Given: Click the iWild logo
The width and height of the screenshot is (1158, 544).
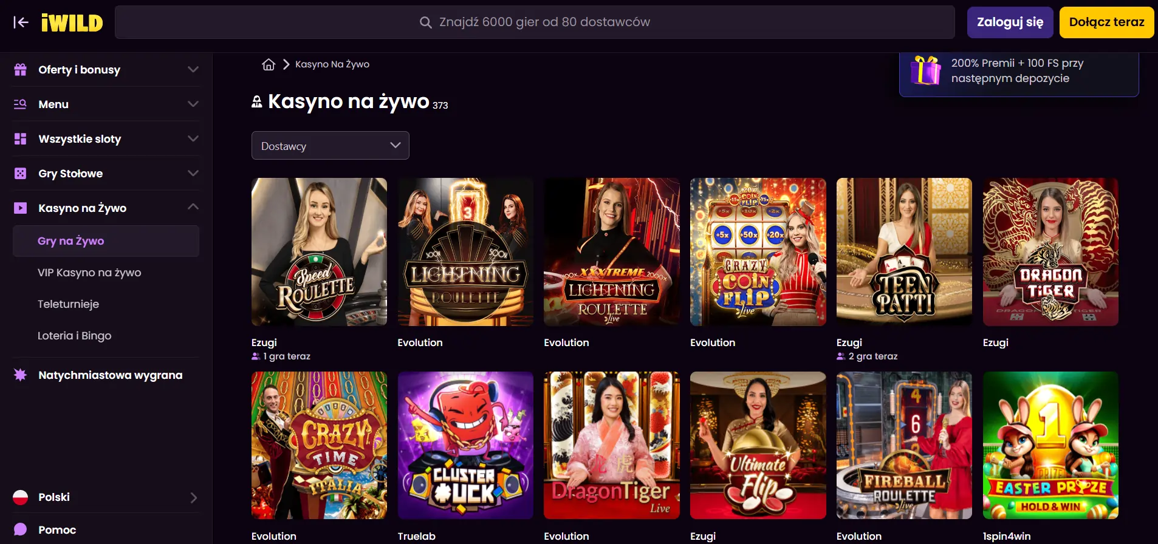Looking at the screenshot, I should (x=72, y=22).
